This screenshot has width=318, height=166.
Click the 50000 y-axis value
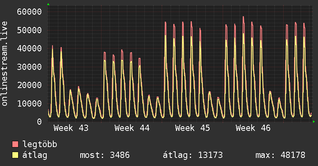pyautogui.click(x=30, y=30)
